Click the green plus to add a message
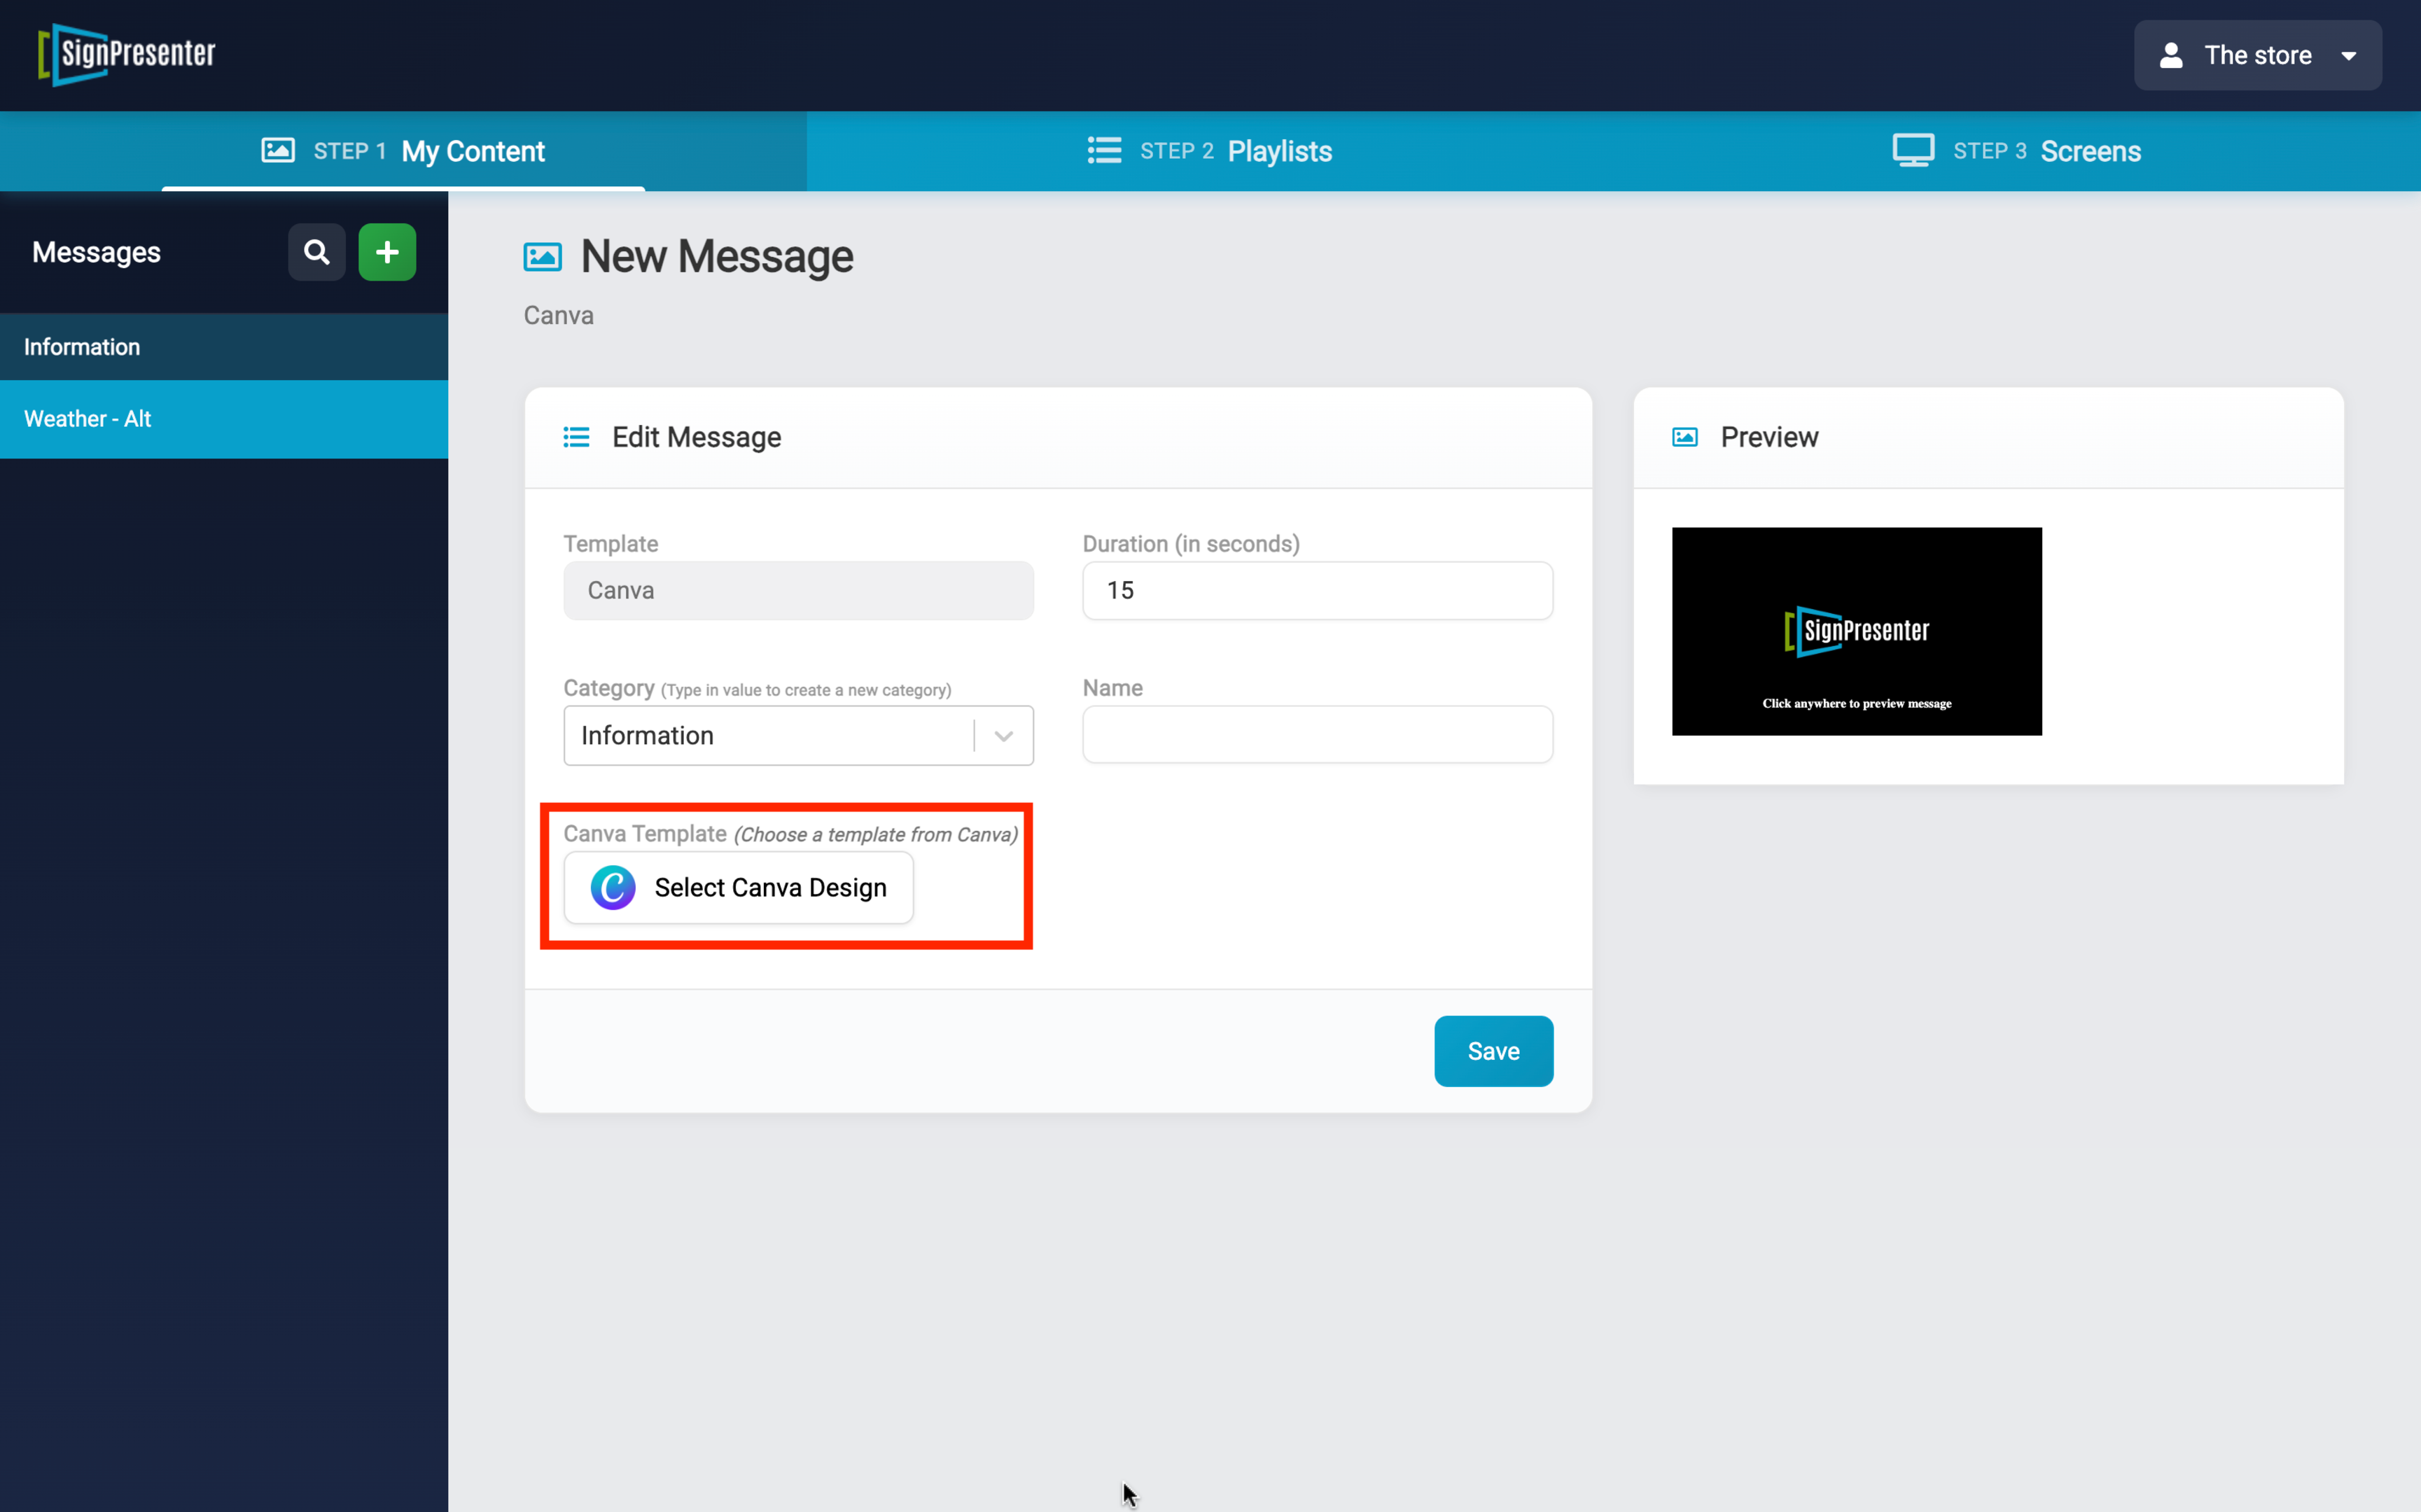Viewport: 2421px width, 1512px height. [x=387, y=252]
